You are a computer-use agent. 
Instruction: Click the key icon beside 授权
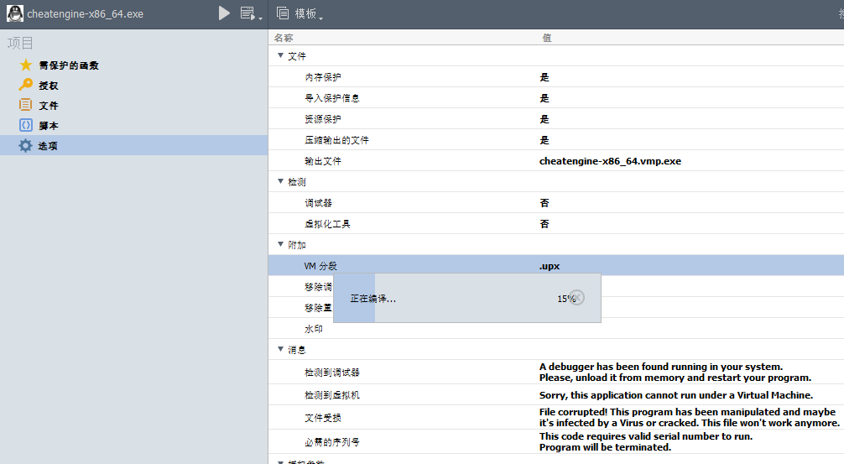[x=25, y=85]
